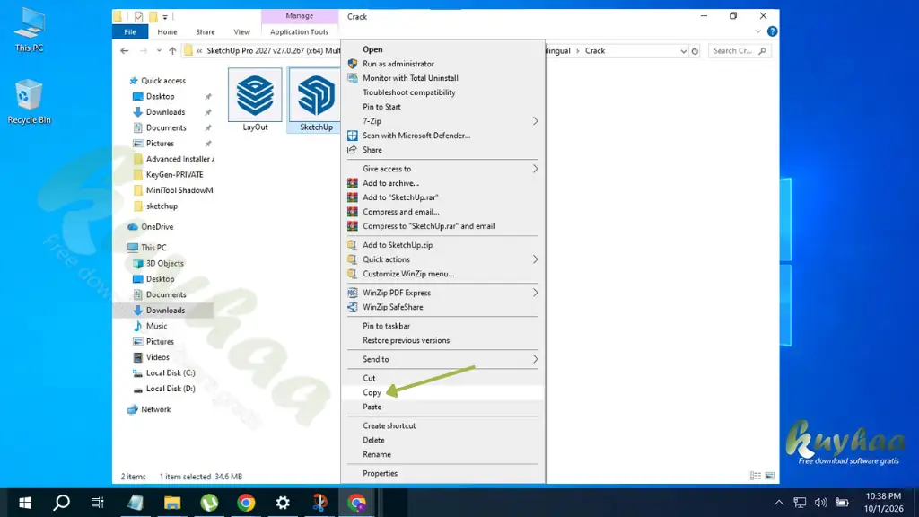Choose Rename in the context menu
Viewport: 919px width, 517px height.
[377, 455]
